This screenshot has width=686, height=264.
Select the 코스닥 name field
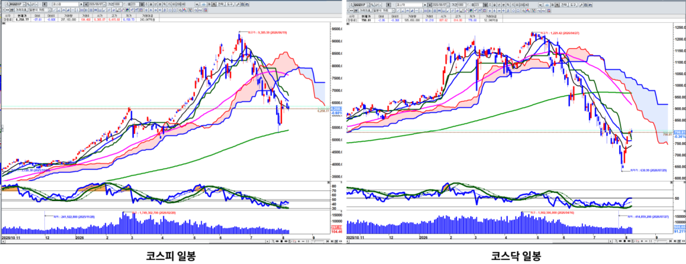click(409, 4)
